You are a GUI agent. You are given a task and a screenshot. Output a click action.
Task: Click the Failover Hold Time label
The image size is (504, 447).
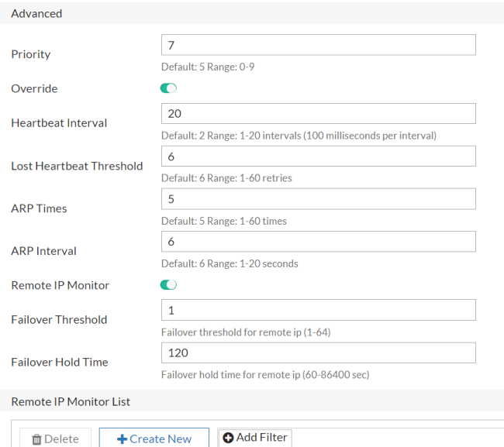(60, 362)
